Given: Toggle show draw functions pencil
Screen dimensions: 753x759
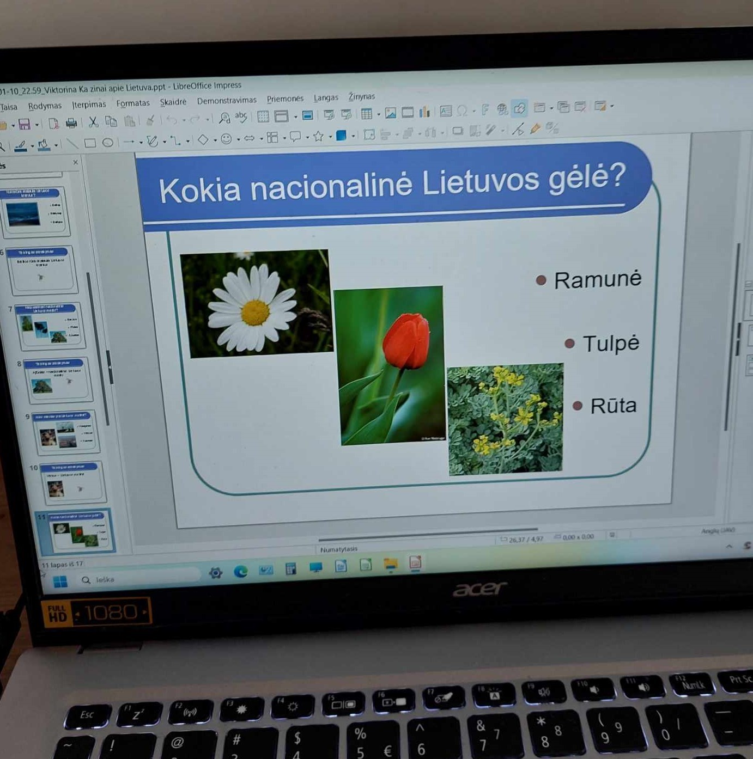Looking at the screenshot, I should [x=535, y=128].
